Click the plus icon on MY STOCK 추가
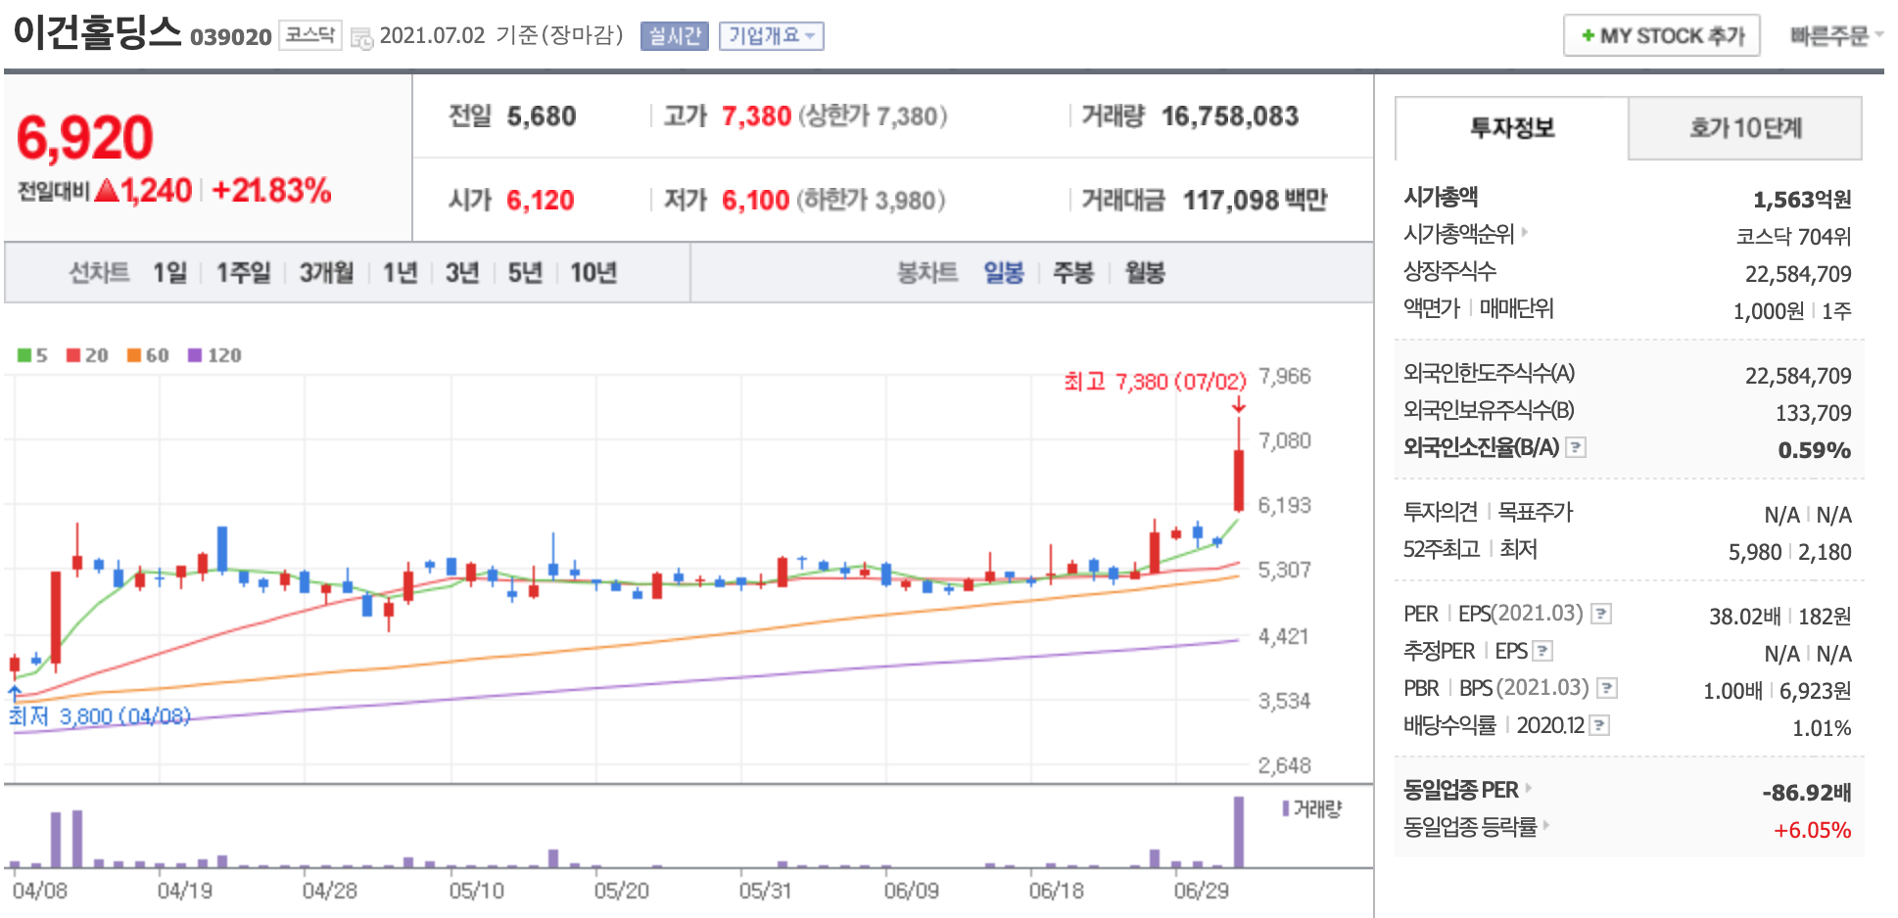 (1588, 35)
